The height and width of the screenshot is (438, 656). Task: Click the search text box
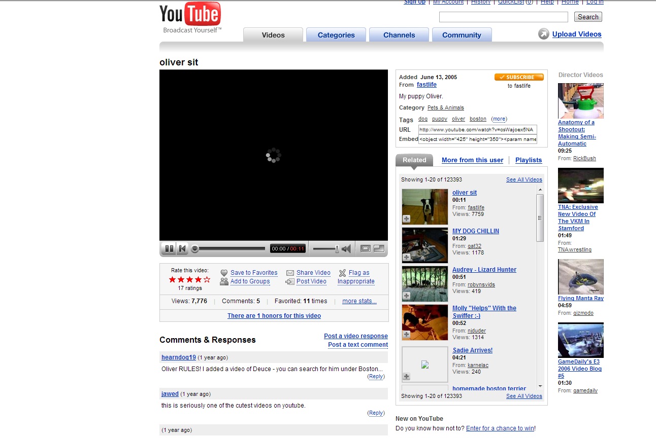[x=504, y=17]
